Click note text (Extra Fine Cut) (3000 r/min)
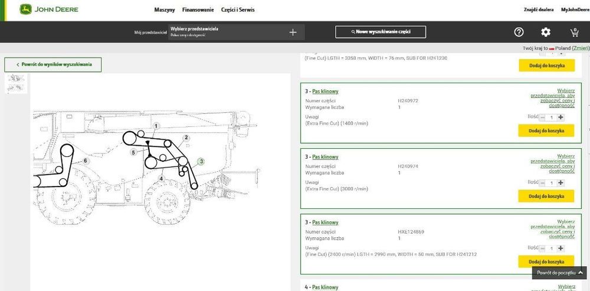 337,189
